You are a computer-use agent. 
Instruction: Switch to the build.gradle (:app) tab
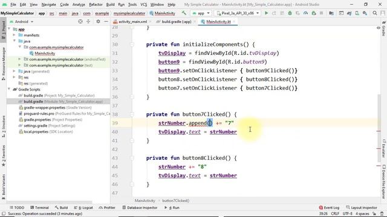(176, 22)
